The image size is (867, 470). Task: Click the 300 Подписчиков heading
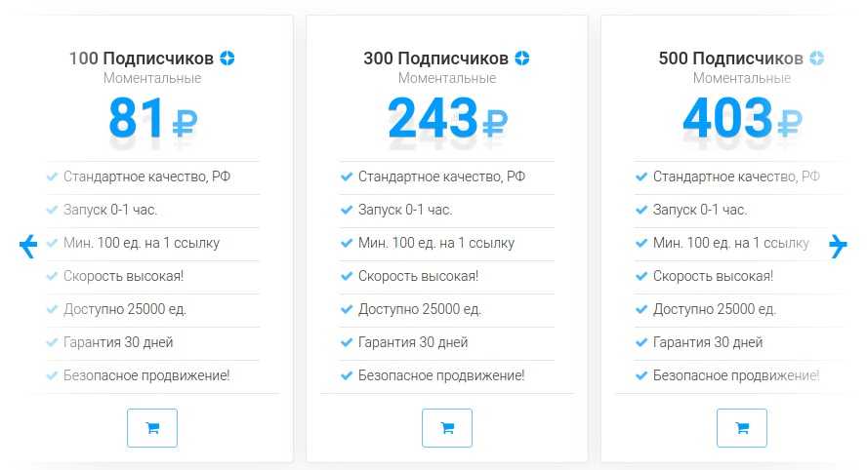(435, 59)
